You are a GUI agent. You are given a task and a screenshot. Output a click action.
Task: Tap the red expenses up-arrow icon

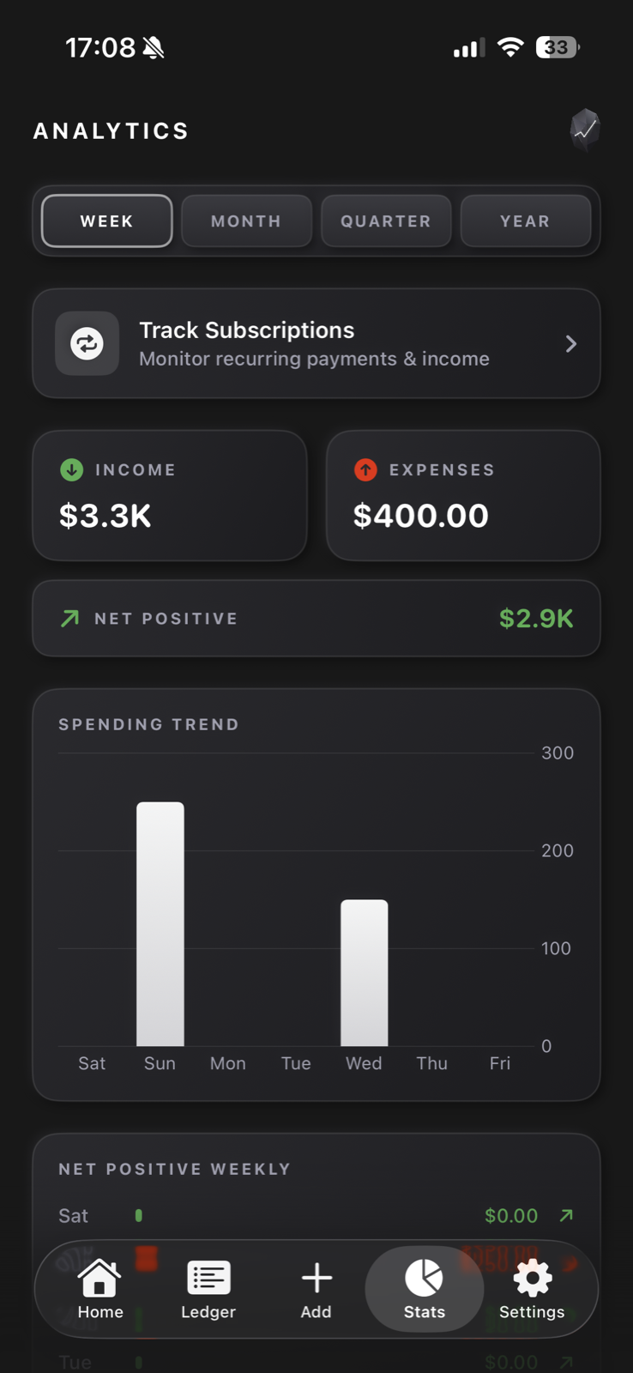(x=365, y=469)
